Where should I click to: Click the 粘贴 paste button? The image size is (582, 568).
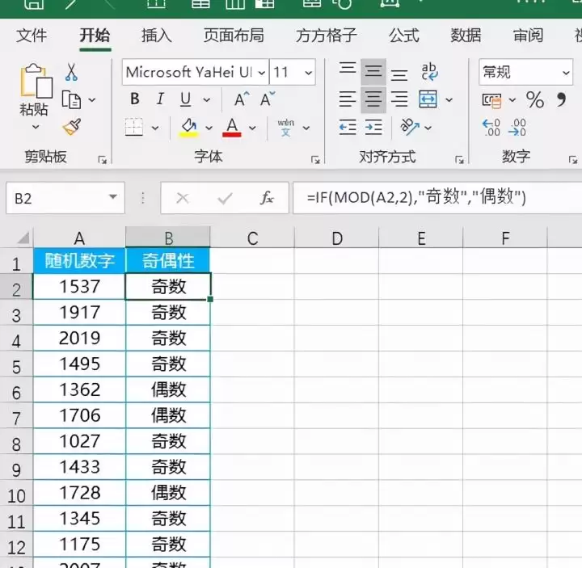coord(34,96)
